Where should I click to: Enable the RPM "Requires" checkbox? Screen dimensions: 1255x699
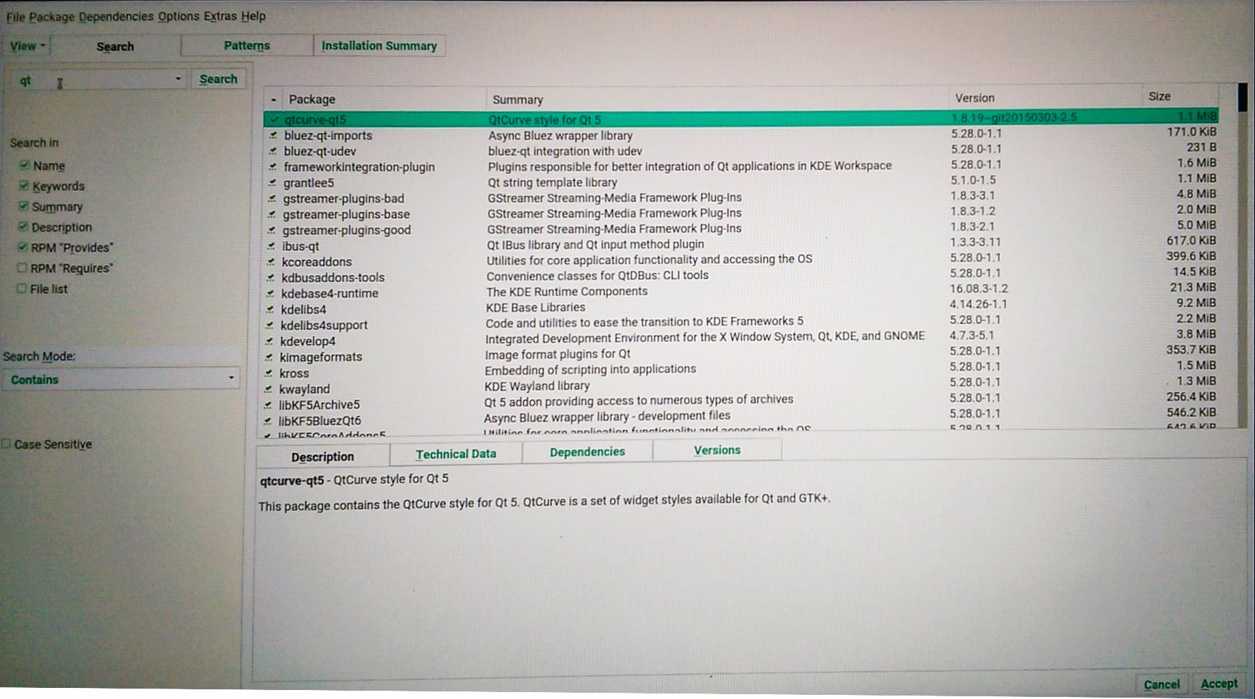click(x=22, y=268)
